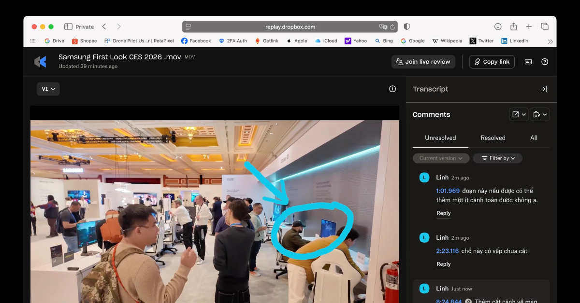This screenshot has height=303, width=580.
Task: Open the add-ons puzzle piece icon
Action: pos(540,114)
